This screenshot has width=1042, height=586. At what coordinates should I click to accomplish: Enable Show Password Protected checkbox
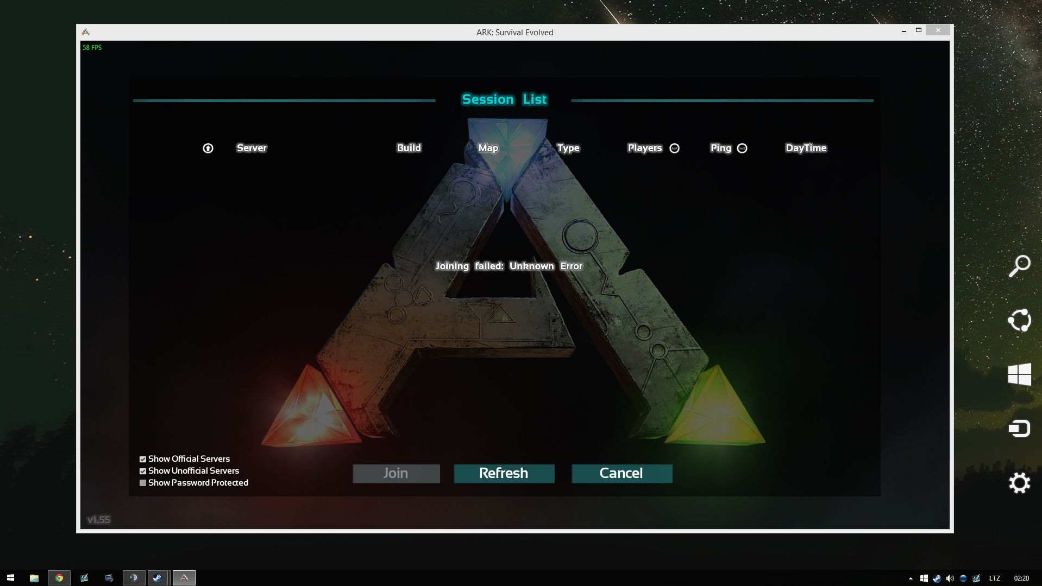[x=143, y=483]
